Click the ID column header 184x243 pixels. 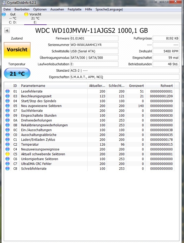[15, 86]
